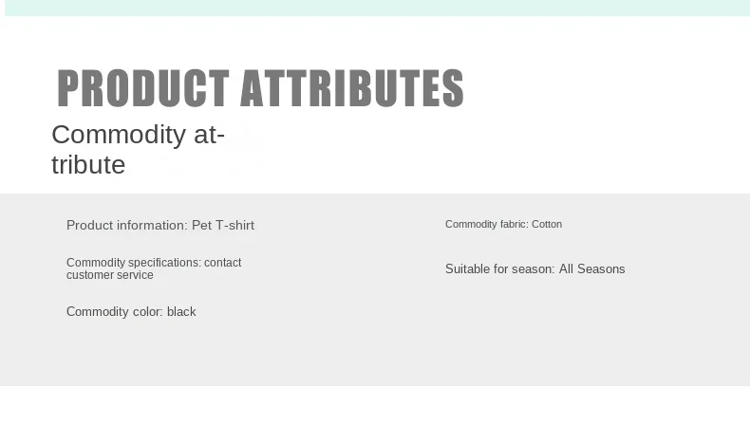
Task: Click the customer service text
Action: click(109, 275)
